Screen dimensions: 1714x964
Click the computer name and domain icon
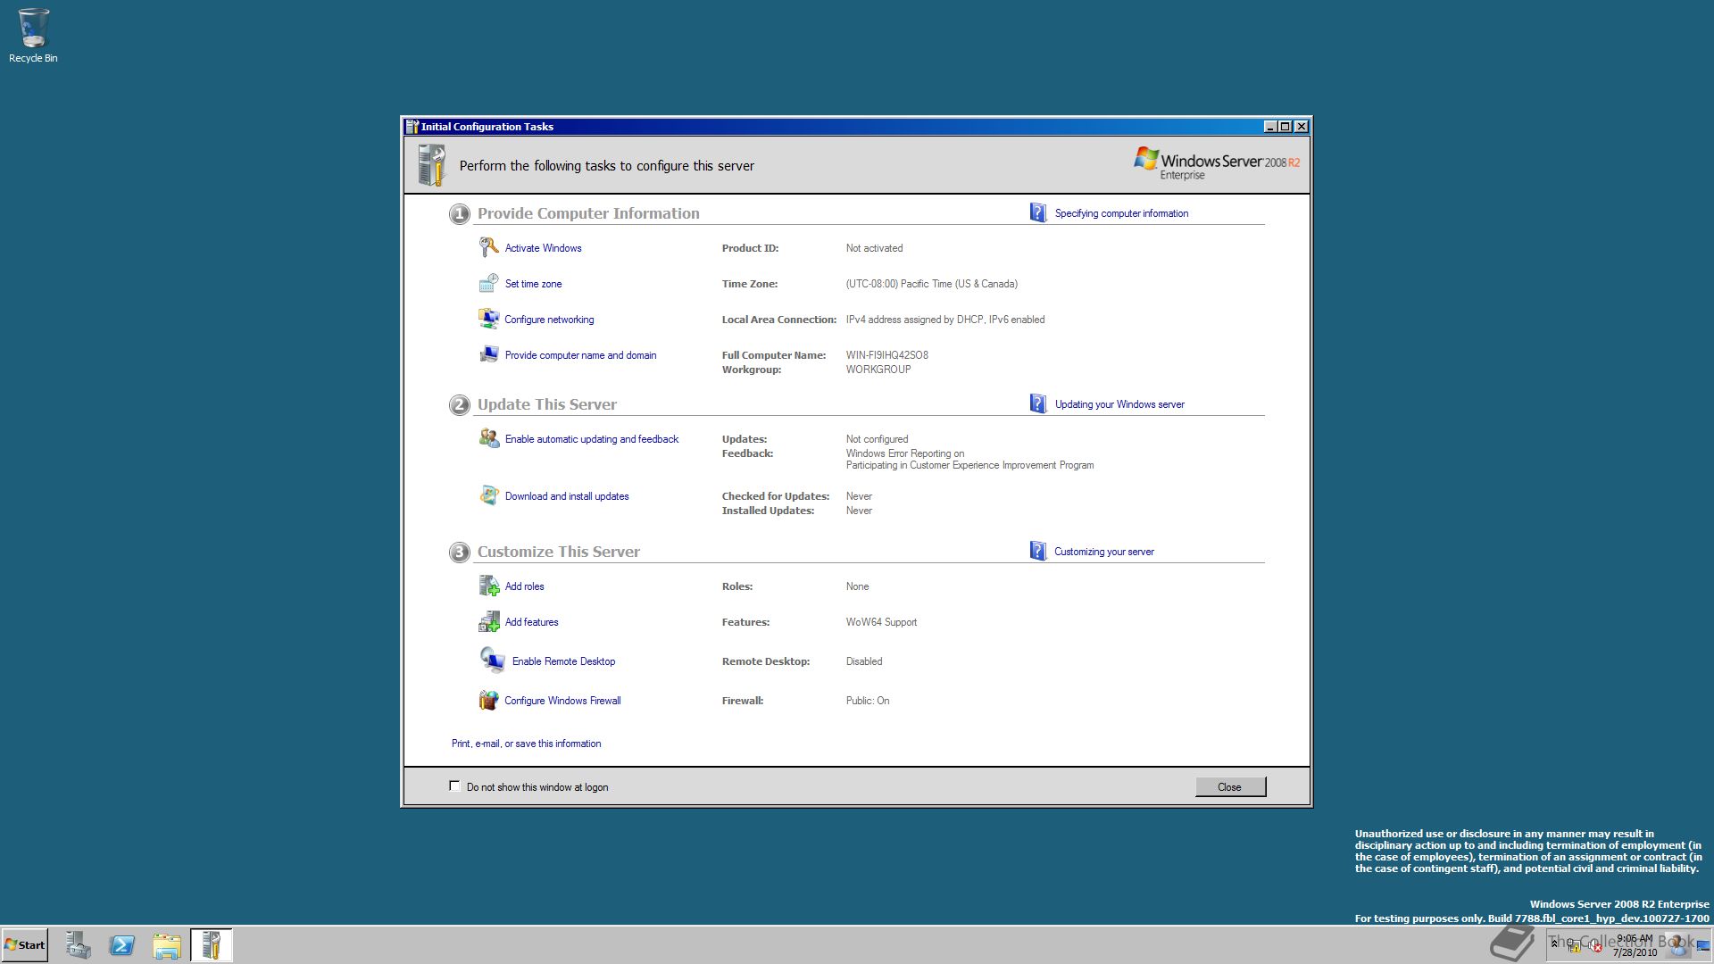(488, 354)
